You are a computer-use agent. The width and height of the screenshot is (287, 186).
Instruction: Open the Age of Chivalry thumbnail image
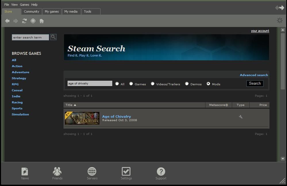point(82,118)
